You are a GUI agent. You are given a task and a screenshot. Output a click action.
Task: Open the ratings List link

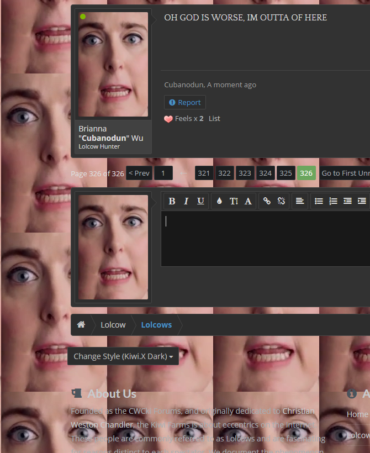coord(214,118)
